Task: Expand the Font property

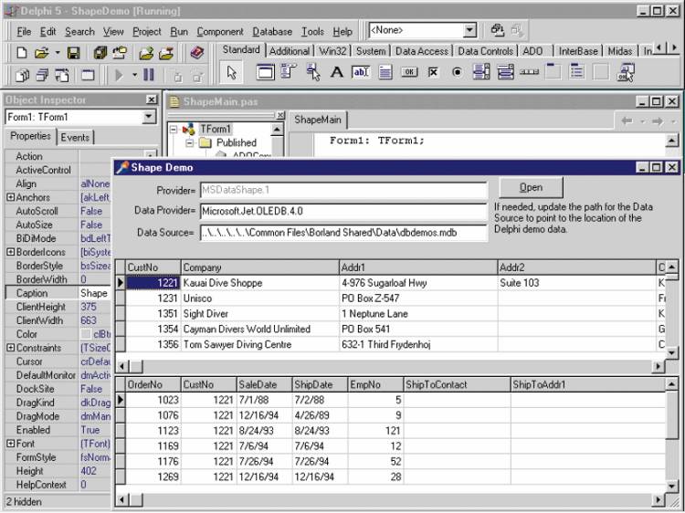Action: (10, 443)
